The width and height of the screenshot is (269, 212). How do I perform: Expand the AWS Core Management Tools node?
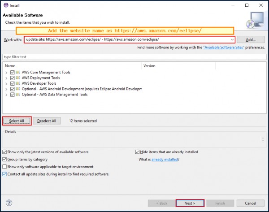[x=6, y=73]
